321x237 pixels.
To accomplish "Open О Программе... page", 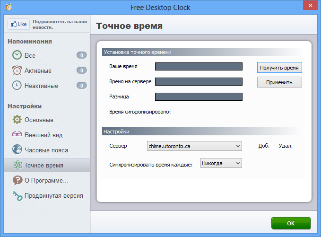I will tap(47, 180).
